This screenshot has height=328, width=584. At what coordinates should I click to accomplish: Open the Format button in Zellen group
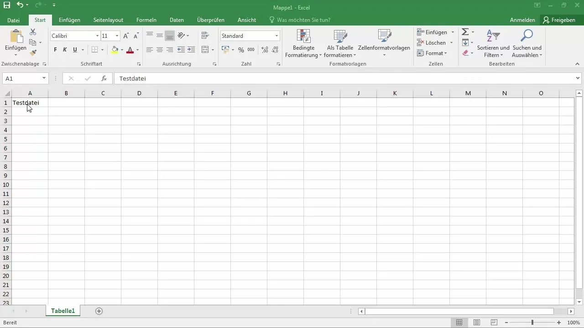432,53
